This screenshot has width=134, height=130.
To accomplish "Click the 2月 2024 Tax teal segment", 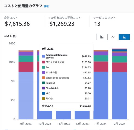I will (119, 59).
